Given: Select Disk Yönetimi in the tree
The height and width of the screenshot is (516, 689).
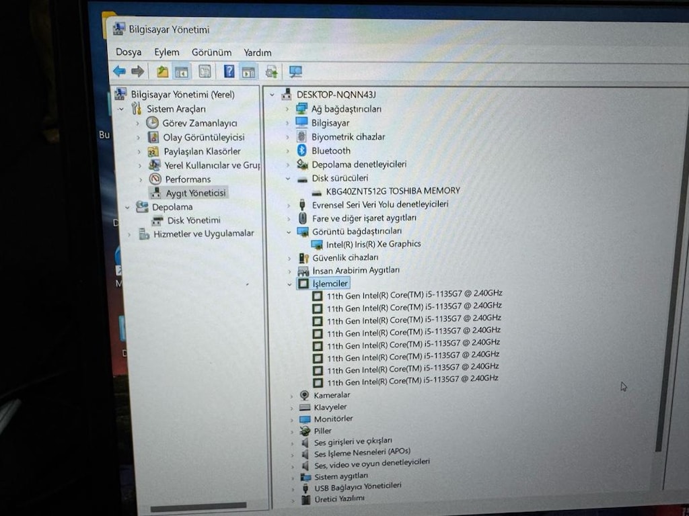Looking at the screenshot, I should coord(194,220).
